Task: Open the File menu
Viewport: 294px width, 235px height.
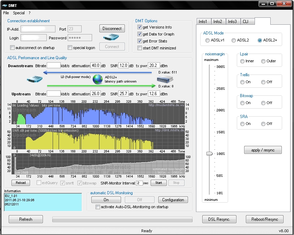Action: [6, 13]
